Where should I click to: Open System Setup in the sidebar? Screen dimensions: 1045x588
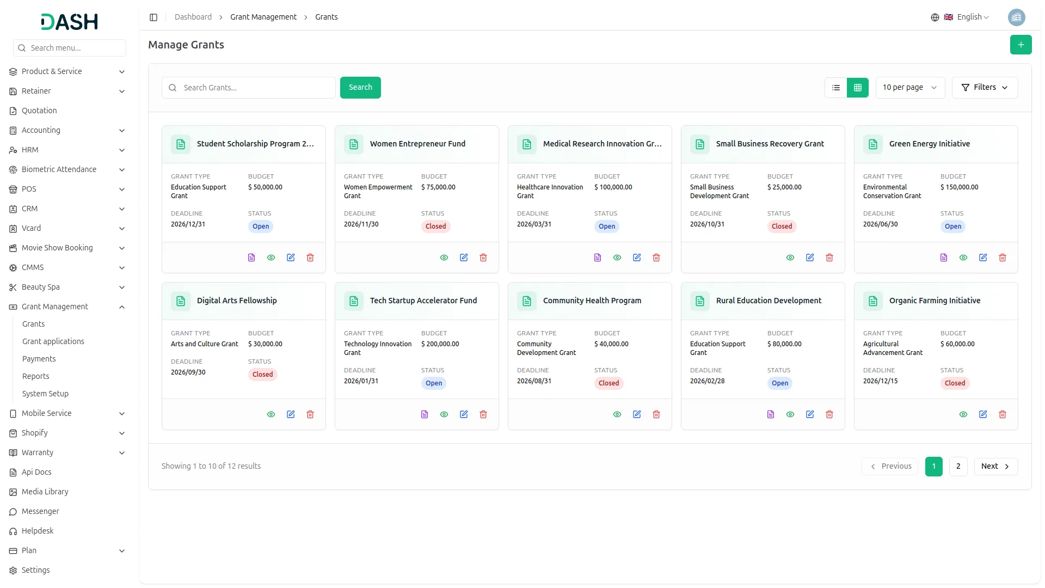[x=46, y=394]
